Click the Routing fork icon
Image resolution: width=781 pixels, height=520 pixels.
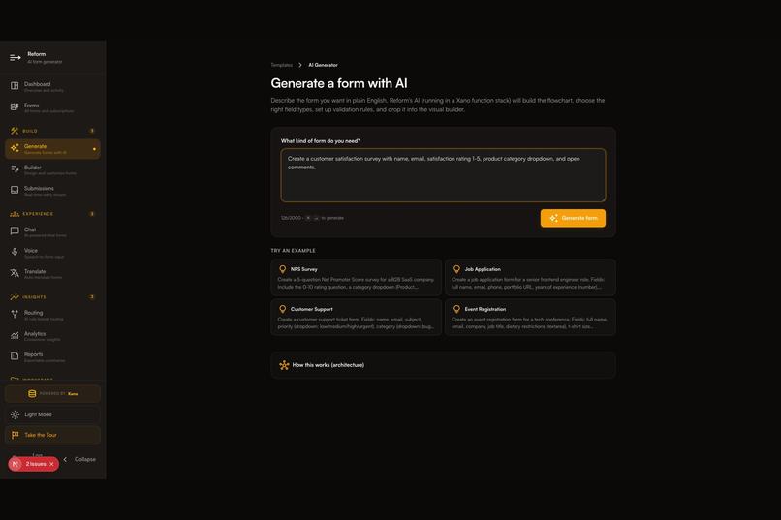pos(15,315)
